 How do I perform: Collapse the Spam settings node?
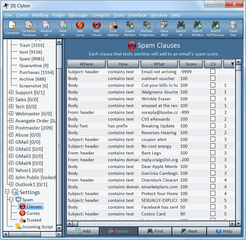(11, 199)
